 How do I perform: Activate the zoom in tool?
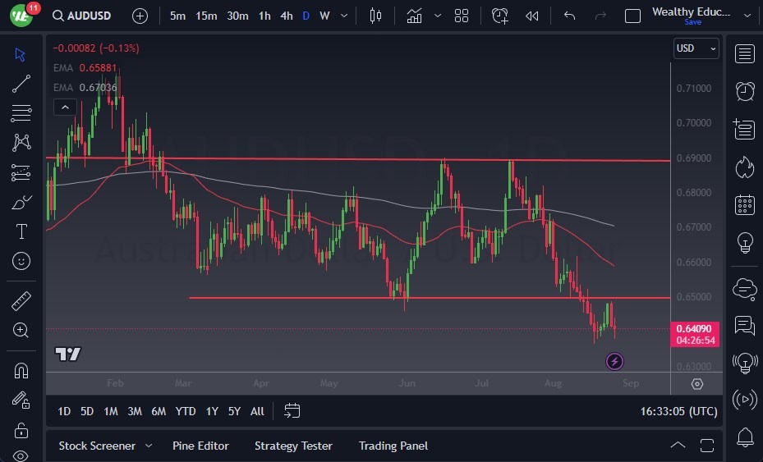coord(21,330)
